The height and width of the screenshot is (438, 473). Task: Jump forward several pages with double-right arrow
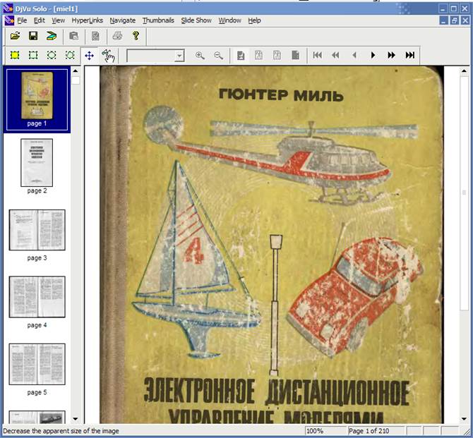point(391,55)
